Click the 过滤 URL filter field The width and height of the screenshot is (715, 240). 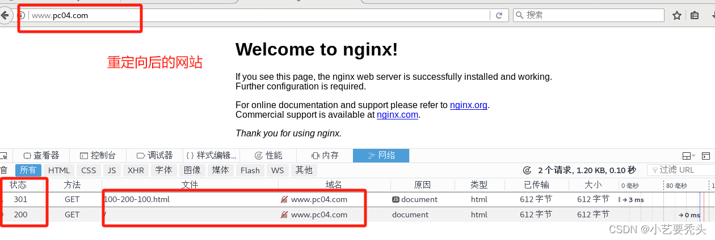coord(681,170)
